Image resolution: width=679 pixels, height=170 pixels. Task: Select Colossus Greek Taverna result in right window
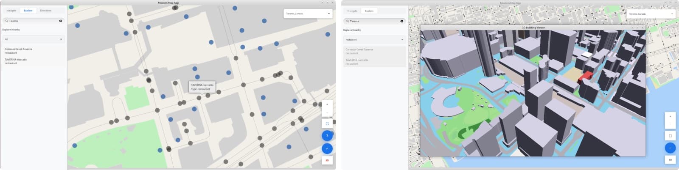(x=374, y=51)
